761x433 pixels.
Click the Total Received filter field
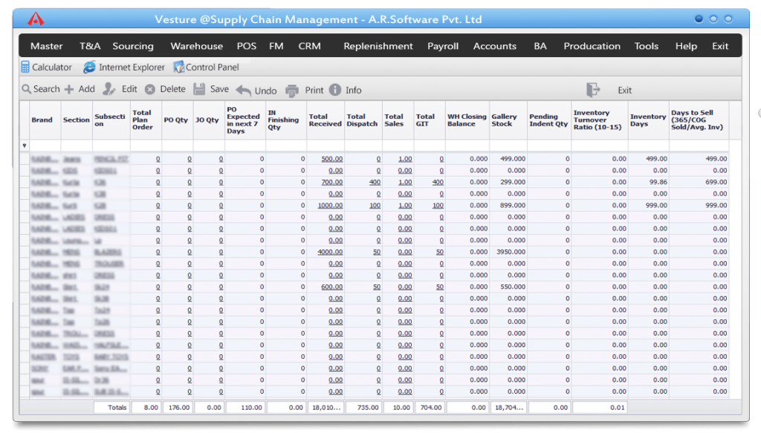click(x=326, y=146)
